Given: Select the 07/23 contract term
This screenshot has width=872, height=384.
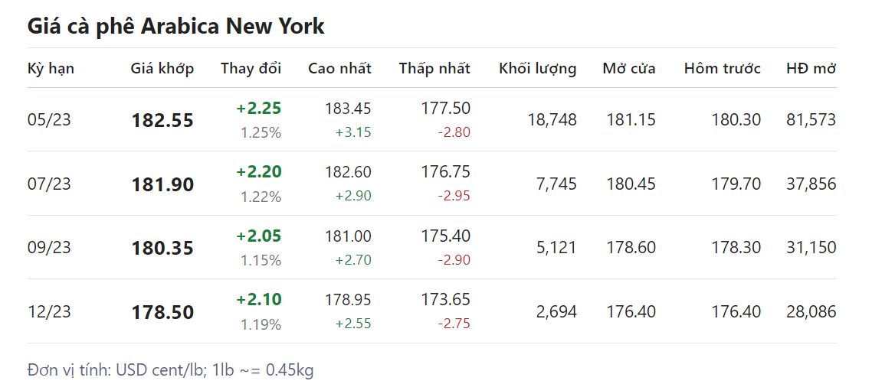Looking at the screenshot, I should pos(49,184).
